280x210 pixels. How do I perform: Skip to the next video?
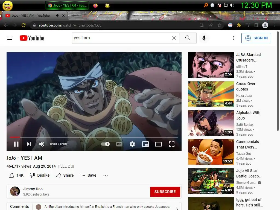pyautogui.click(x=29, y=144)
